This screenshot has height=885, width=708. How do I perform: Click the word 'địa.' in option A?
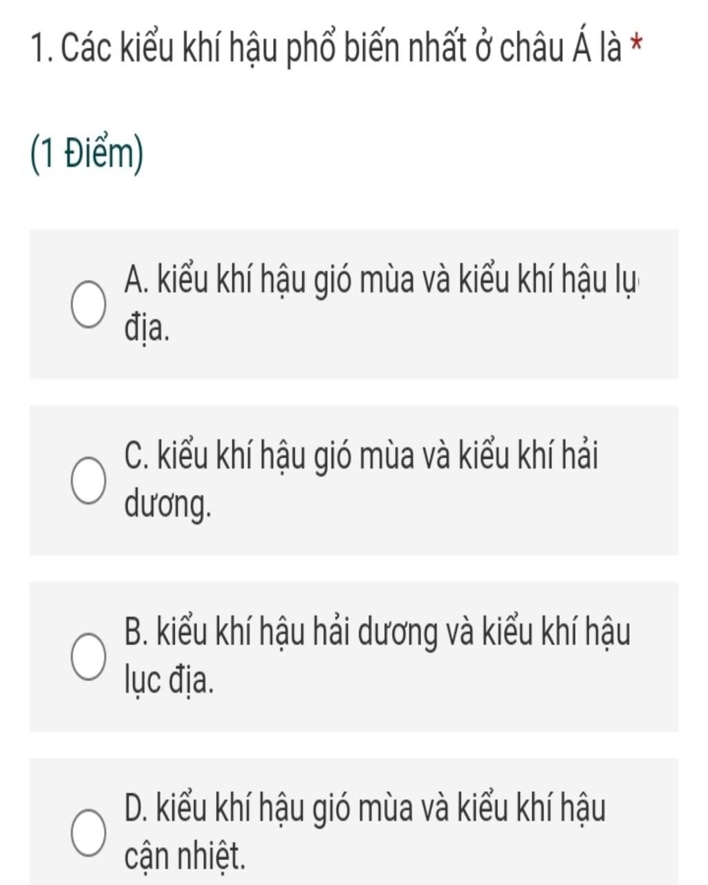pyautogui.click(x=147, y=330)
